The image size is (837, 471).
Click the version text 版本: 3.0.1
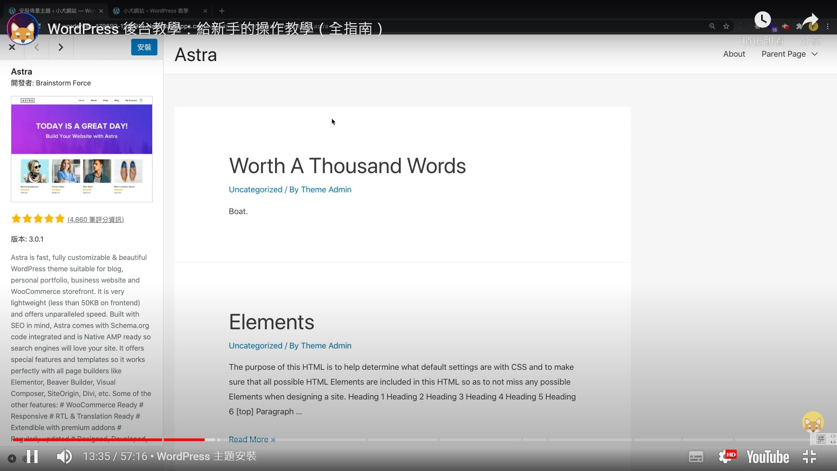click(27, 239)
